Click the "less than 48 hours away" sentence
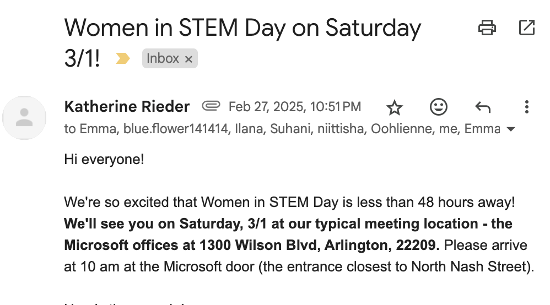Viewport: 550px width, 305px height. click(x=289, y=202)
